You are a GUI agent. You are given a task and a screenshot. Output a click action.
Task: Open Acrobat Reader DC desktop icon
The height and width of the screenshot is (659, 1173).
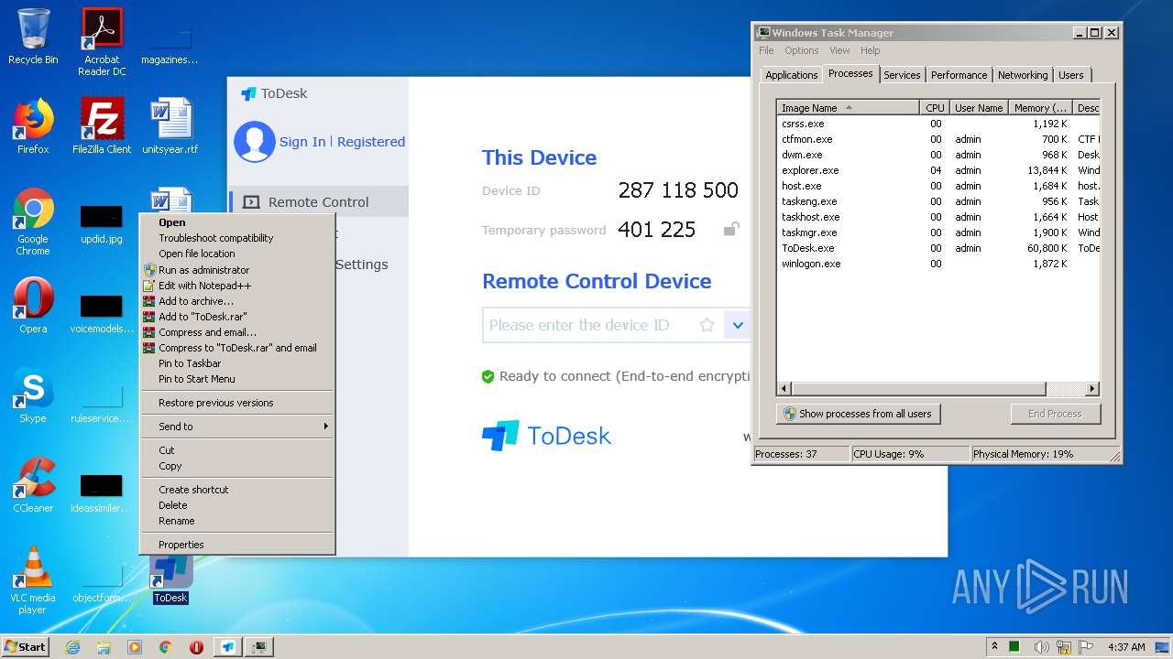[x=102, y=42]
